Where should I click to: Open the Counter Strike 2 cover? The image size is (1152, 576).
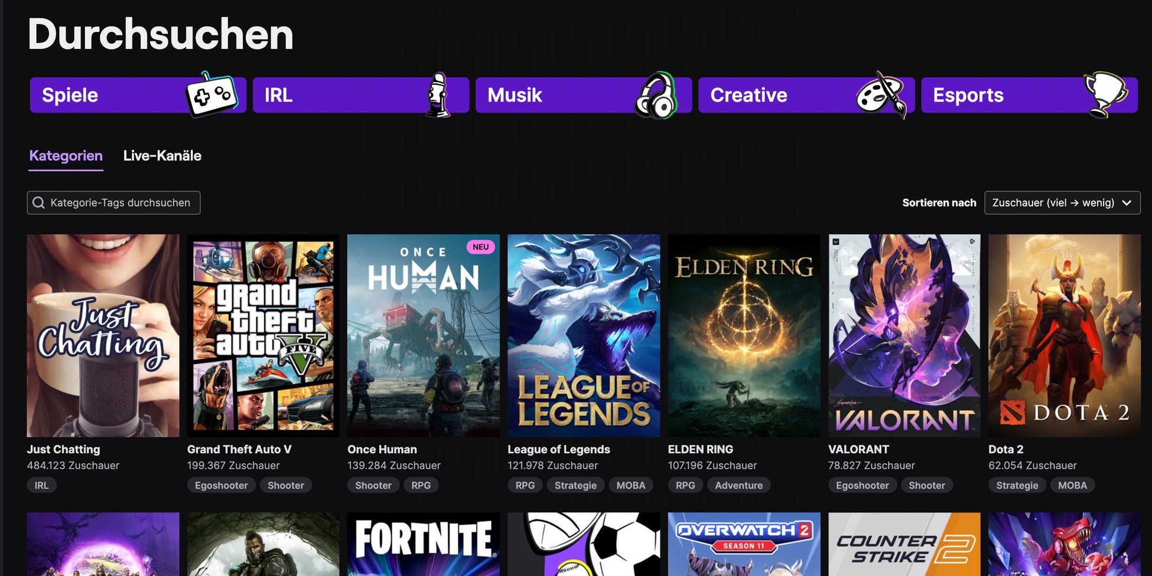pyautogui.click(x=904, y=544)
